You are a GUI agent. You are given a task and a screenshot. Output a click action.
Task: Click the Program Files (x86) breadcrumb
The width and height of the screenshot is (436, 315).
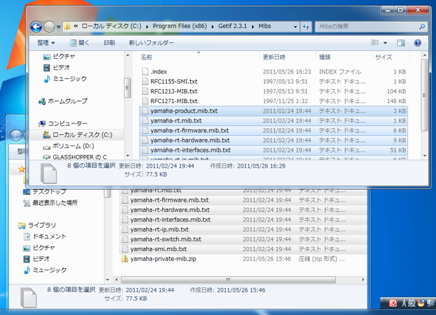pyautogui.click(x=180, y=26)
